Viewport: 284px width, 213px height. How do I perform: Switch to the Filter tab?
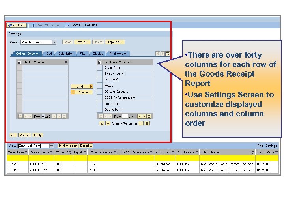[83, 54]
